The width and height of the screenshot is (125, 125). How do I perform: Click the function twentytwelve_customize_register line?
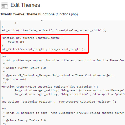[50, 87]
